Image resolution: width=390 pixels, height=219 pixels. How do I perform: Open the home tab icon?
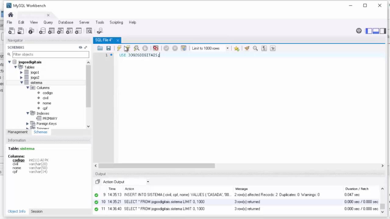coord(11,15)
